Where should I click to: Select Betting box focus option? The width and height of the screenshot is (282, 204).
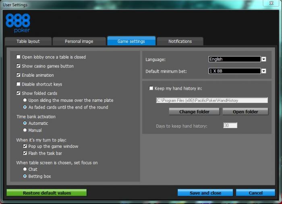pos(25,176)
